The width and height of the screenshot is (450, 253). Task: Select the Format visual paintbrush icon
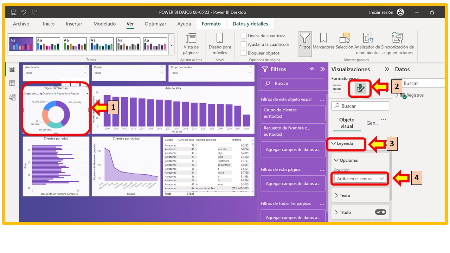360,89
